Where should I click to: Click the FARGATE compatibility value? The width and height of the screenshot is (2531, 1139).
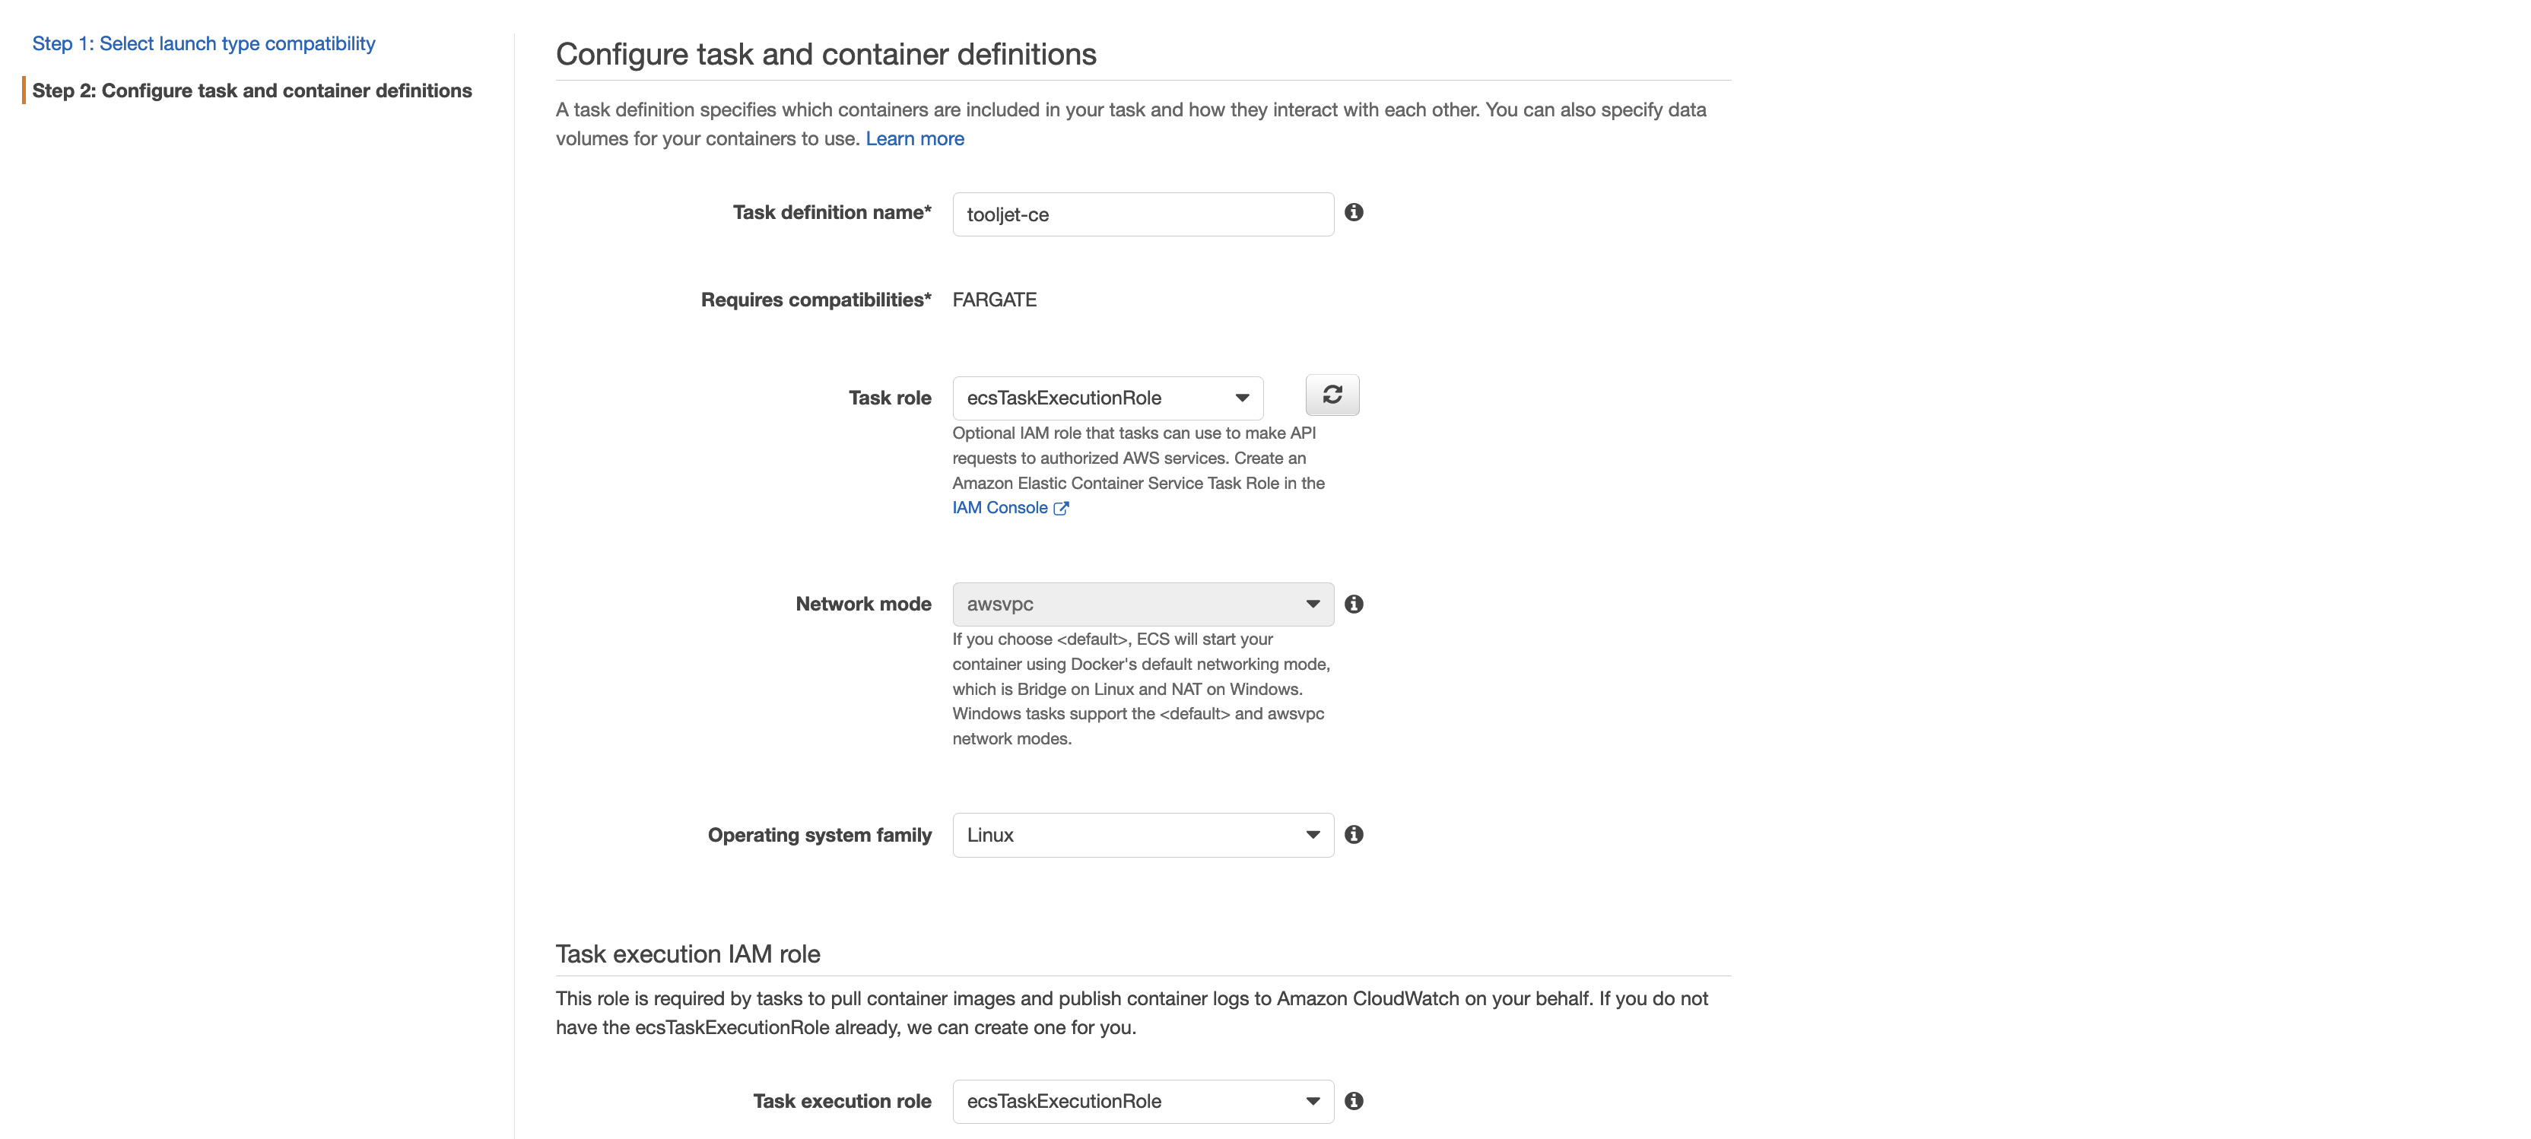[994, 300]
